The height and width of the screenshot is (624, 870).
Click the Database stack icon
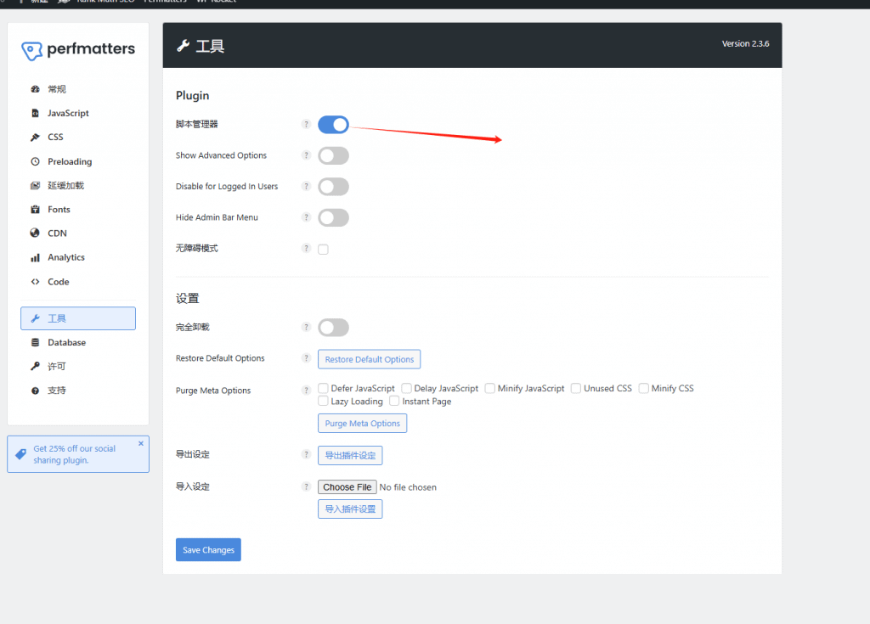click(35, 342)
